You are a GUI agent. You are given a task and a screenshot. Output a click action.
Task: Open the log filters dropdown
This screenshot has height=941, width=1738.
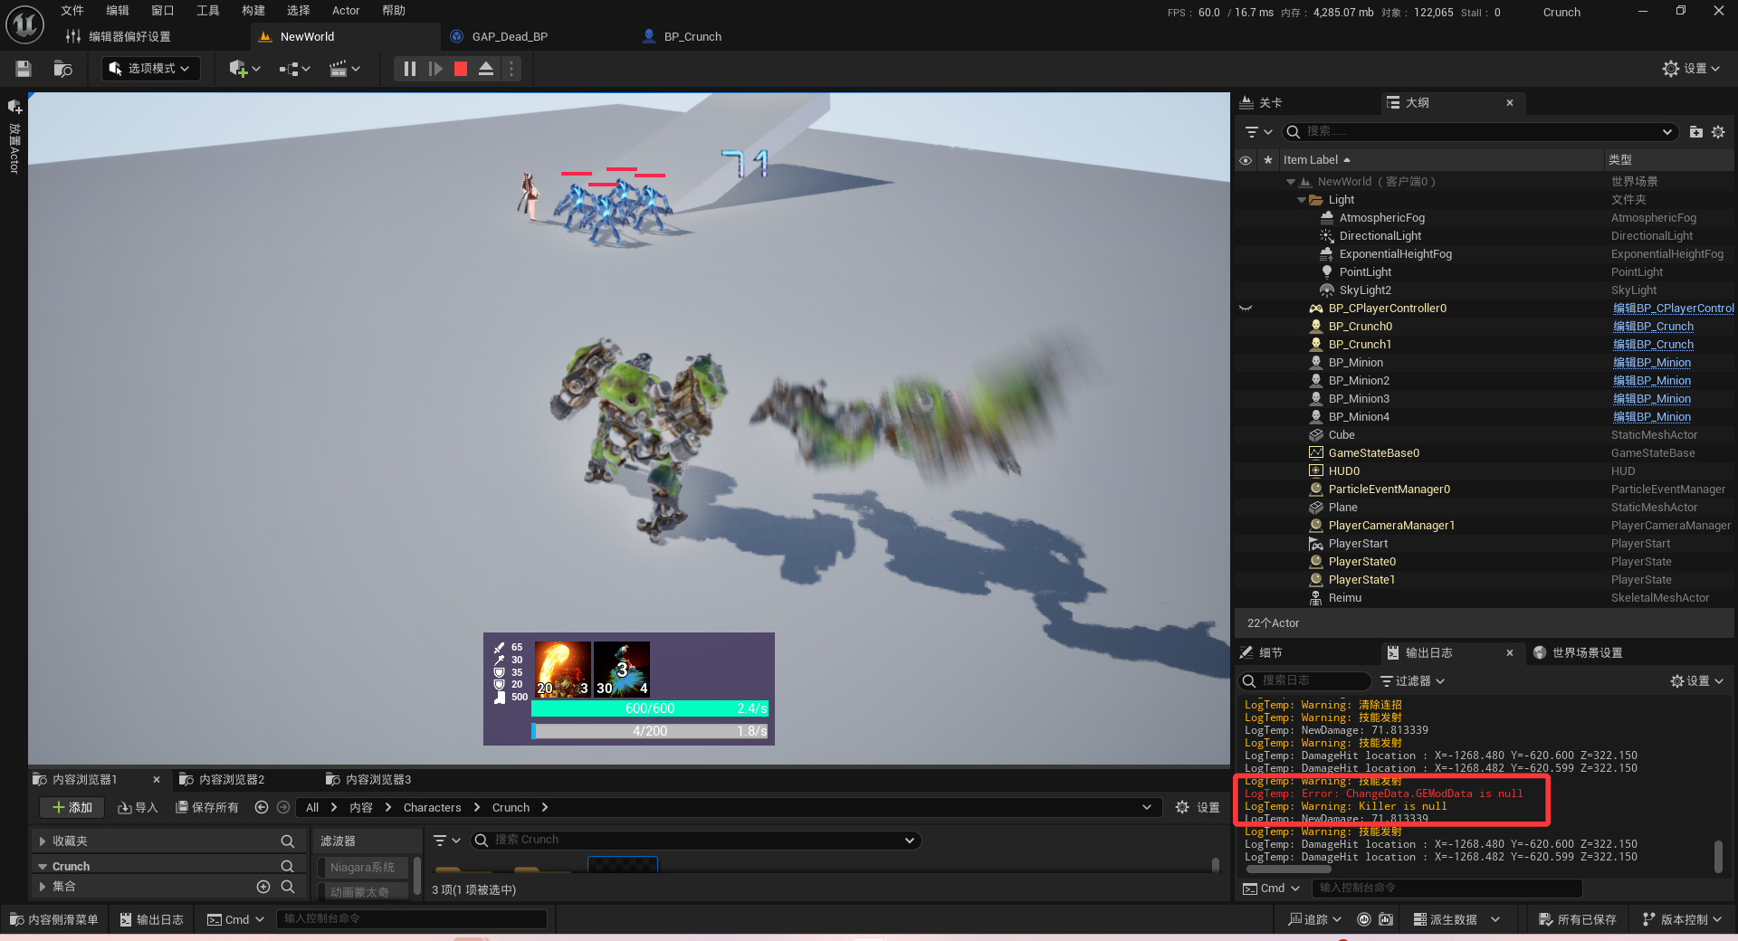click(x=1412, y=681)
